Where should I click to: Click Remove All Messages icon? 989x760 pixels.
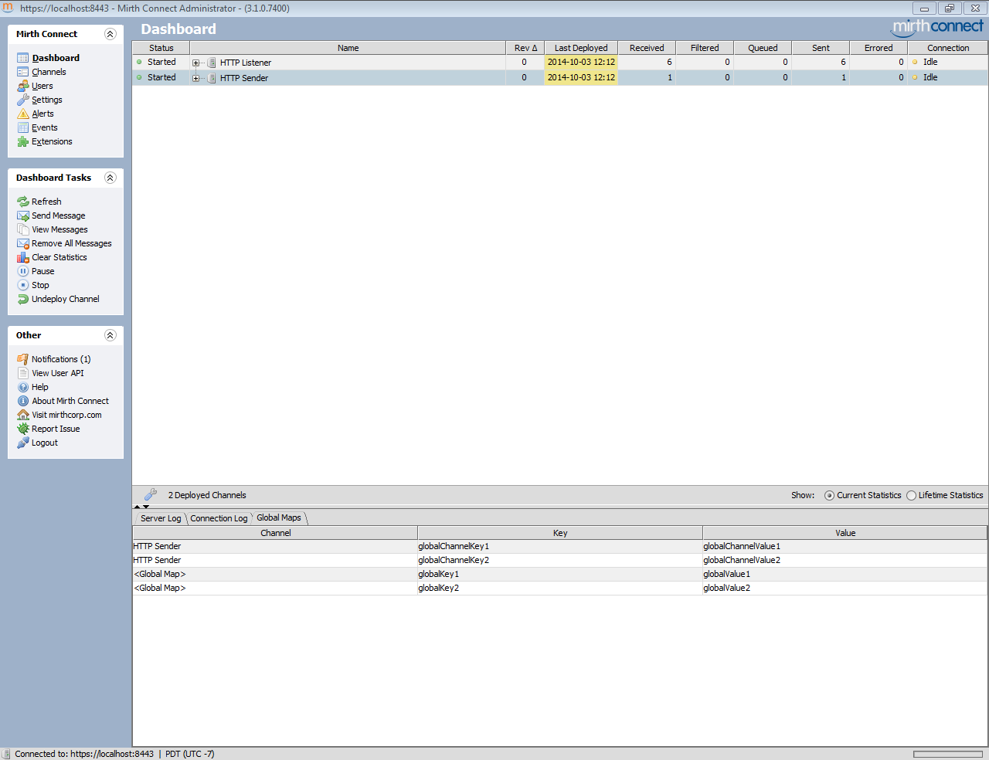pos(23,243)
